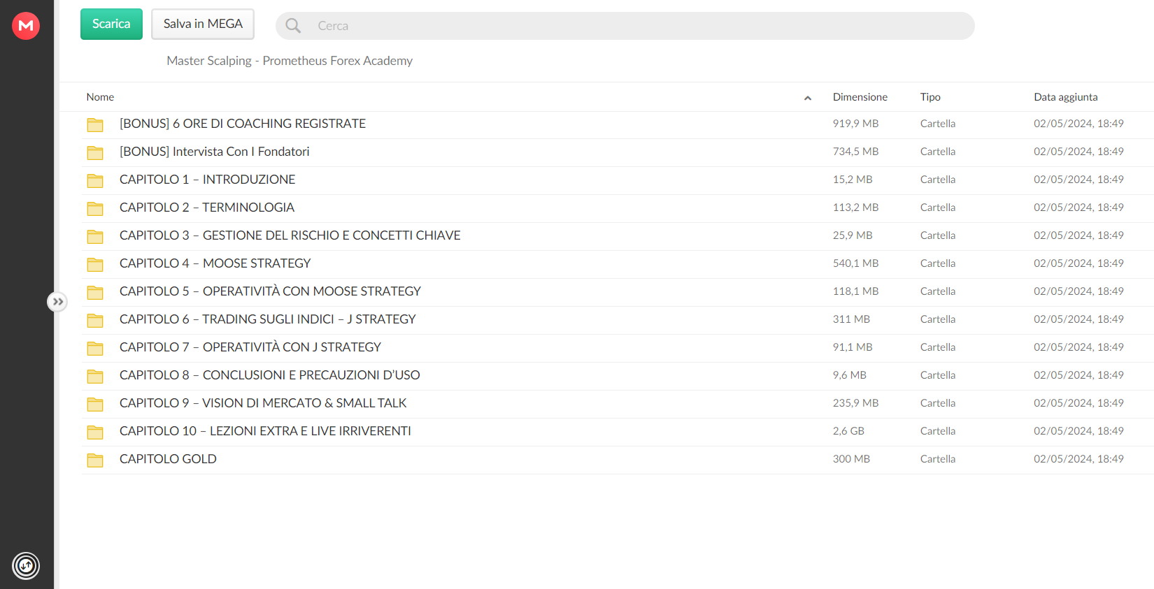Click the Salva in MEGA button
Screen dimensions: 1154x589
(x=203, y=24)
